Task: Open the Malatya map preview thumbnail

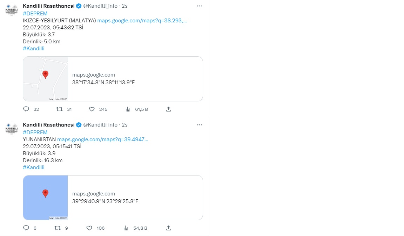Action: [x=46, y=79]
